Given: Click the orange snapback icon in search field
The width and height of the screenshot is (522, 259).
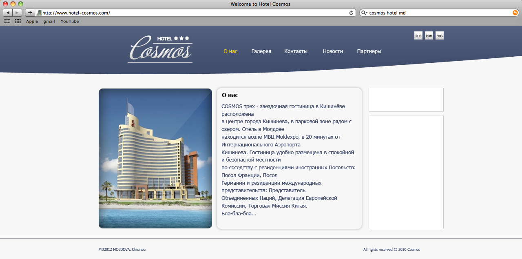Looking at the screenshot, I should click(x=515, y=13).
